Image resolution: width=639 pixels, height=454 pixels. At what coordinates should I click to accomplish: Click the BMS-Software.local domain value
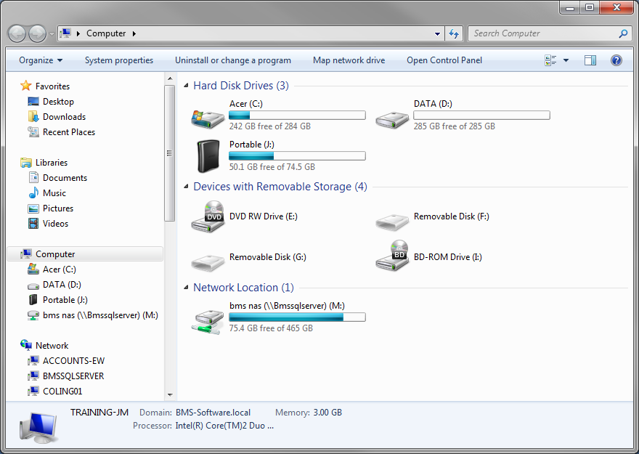point(213,413)
